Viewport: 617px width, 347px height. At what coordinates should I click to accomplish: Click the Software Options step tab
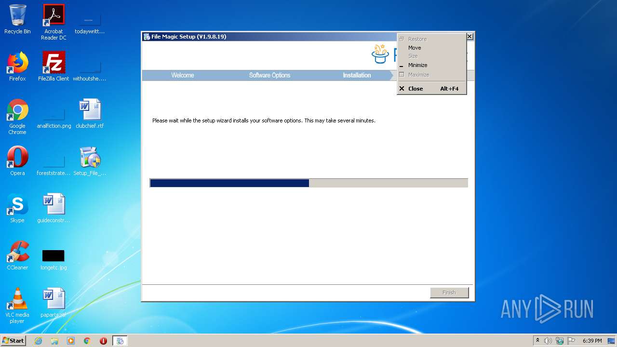tap(269, 75)
